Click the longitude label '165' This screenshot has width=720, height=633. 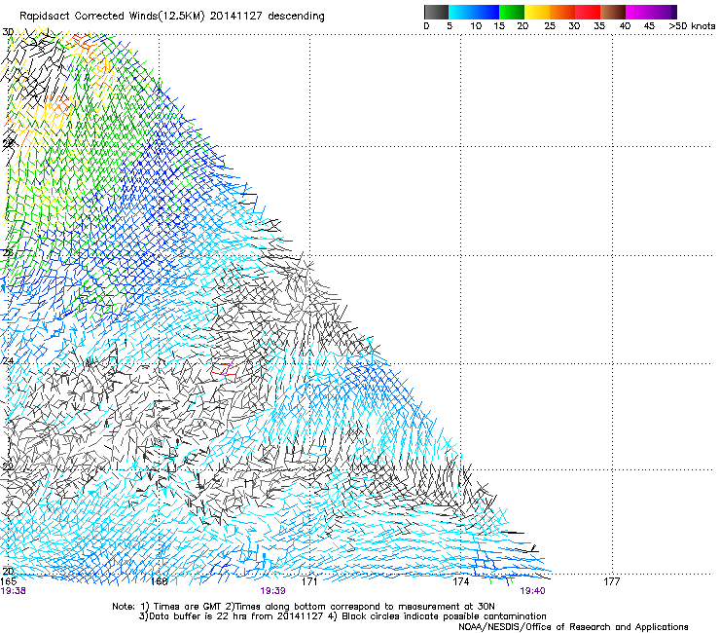click(x=9, y=581)
